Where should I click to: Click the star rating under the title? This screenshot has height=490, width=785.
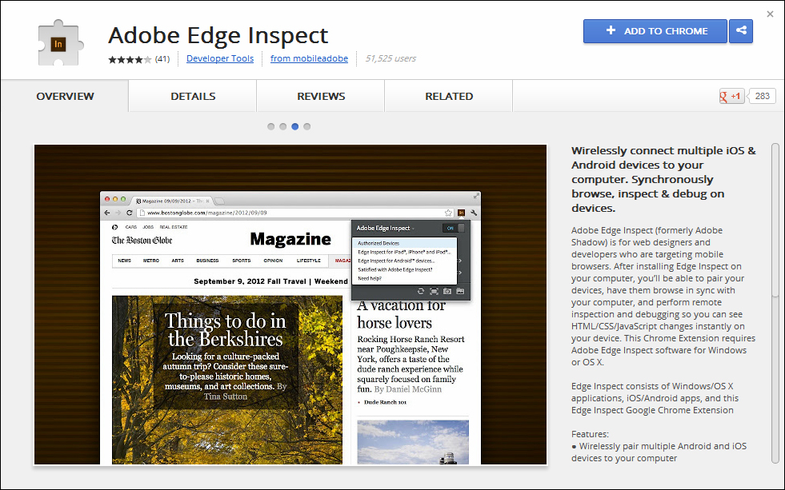pos(130,59)
